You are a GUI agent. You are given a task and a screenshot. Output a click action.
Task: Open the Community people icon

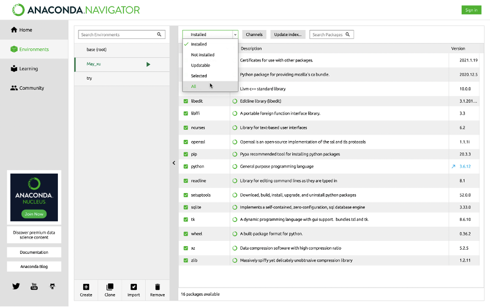pyautogui.click(x=14, y=88)
